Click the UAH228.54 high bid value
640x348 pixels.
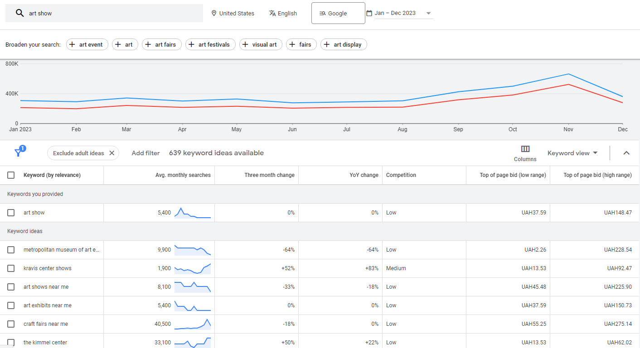click(x=618, y=250)
